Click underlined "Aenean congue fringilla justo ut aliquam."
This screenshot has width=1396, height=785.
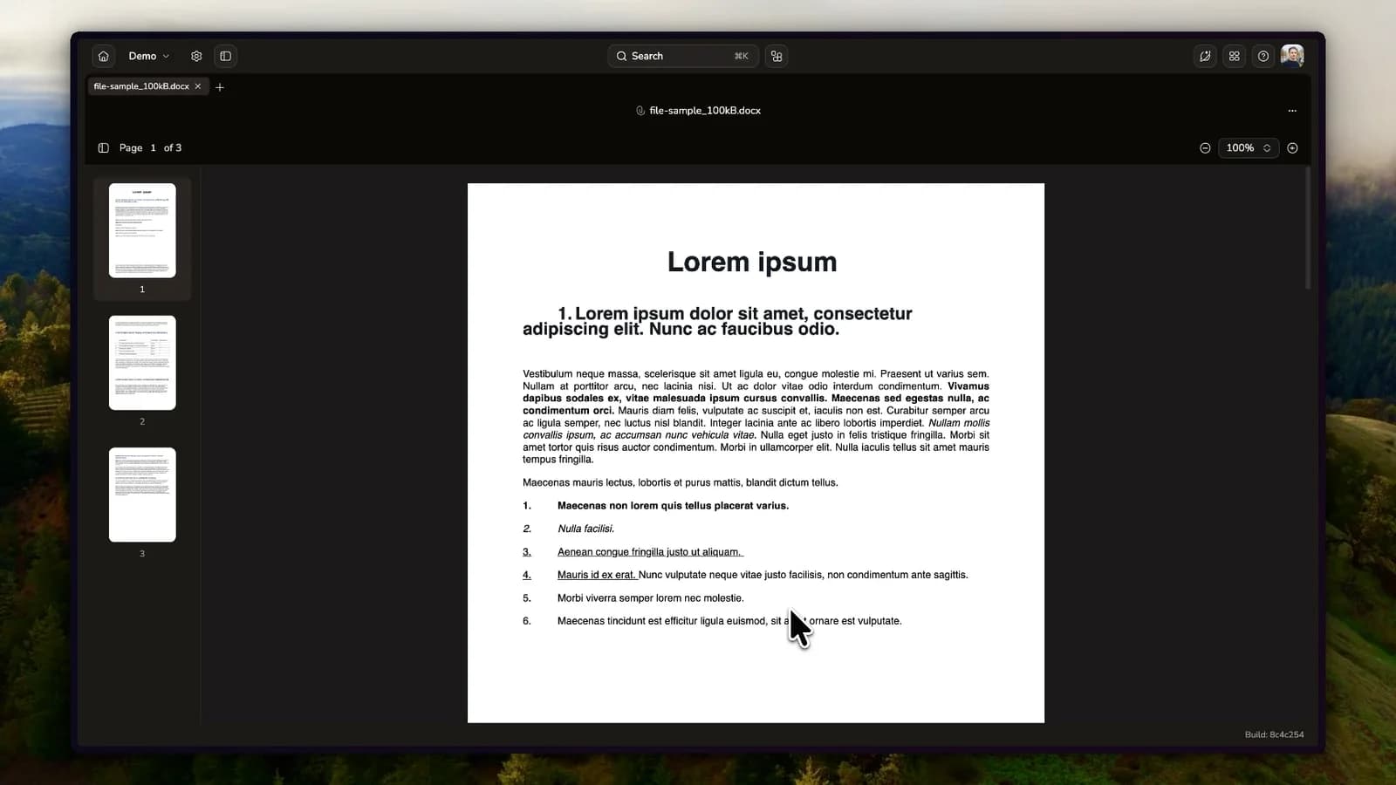(650, 552)
